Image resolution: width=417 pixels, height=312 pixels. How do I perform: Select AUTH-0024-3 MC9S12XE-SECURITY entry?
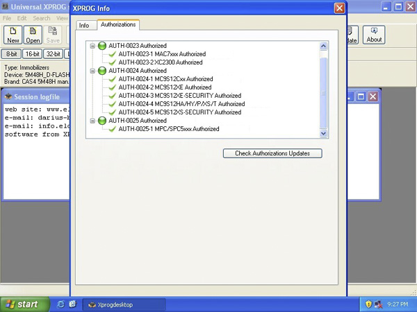coord(179,96)
